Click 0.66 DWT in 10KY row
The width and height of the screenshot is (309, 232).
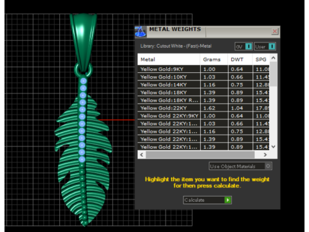[x=237, y=77]
